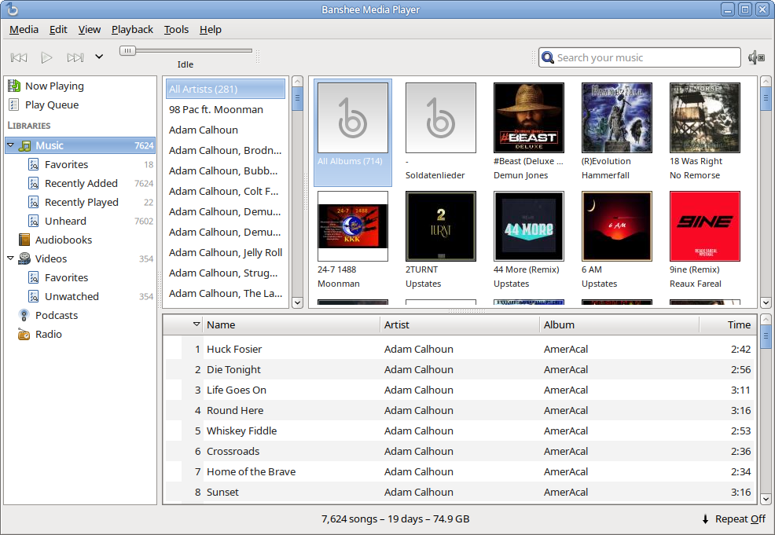Select artist 98 Pac ft. Moonman
The height and width of the screenshot is (535, 775).
pyautogui.click(x=226, y=110)
